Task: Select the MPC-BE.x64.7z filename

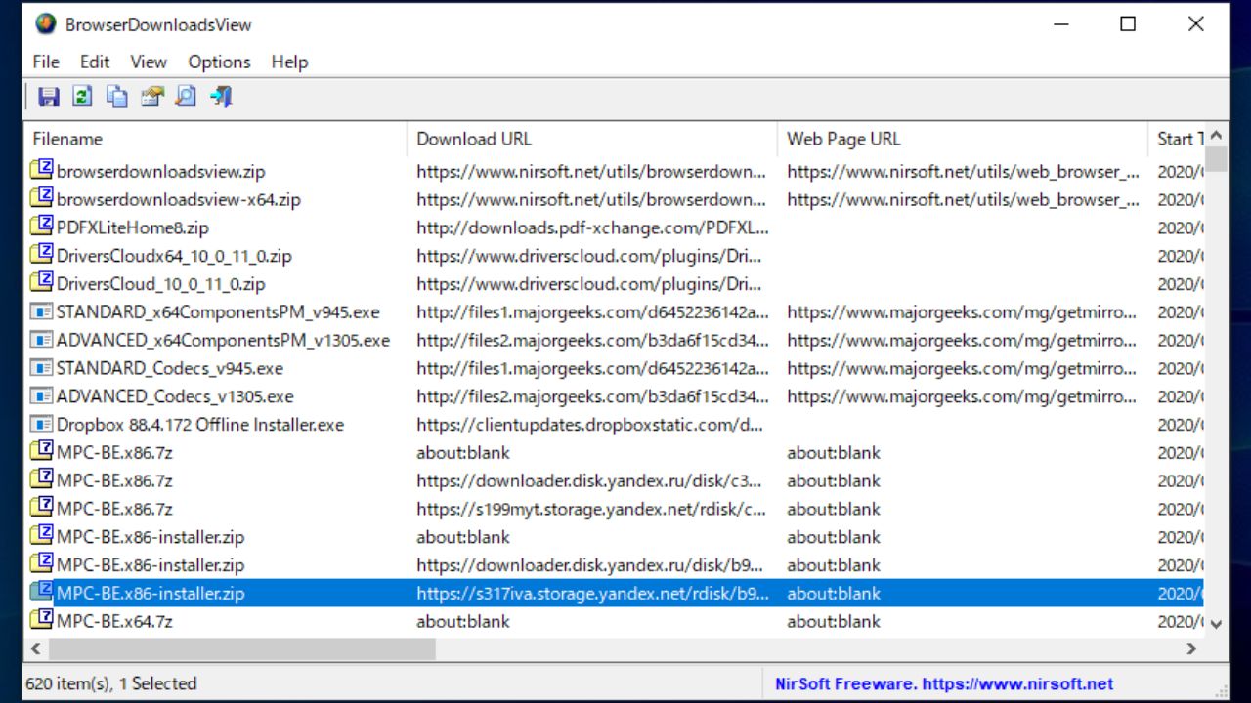Action: [114, 621]
